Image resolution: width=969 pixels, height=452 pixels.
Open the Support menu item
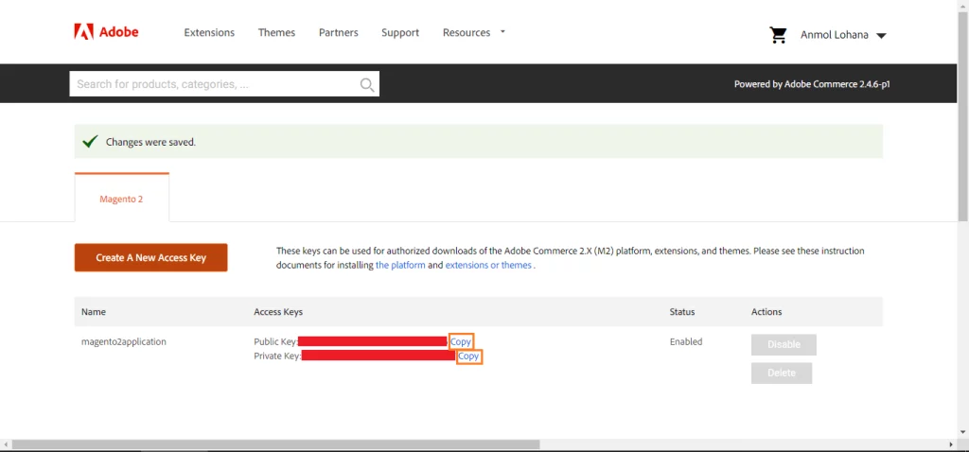(x=400, y=33)
